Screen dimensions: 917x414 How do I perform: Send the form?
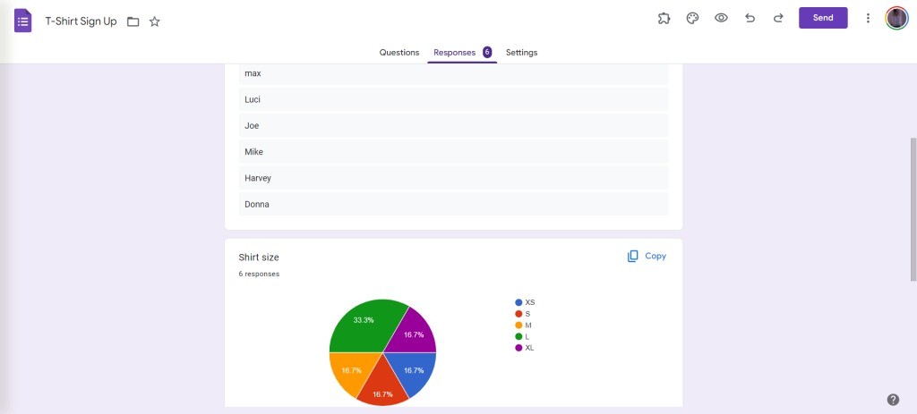(x=823, y=18)
